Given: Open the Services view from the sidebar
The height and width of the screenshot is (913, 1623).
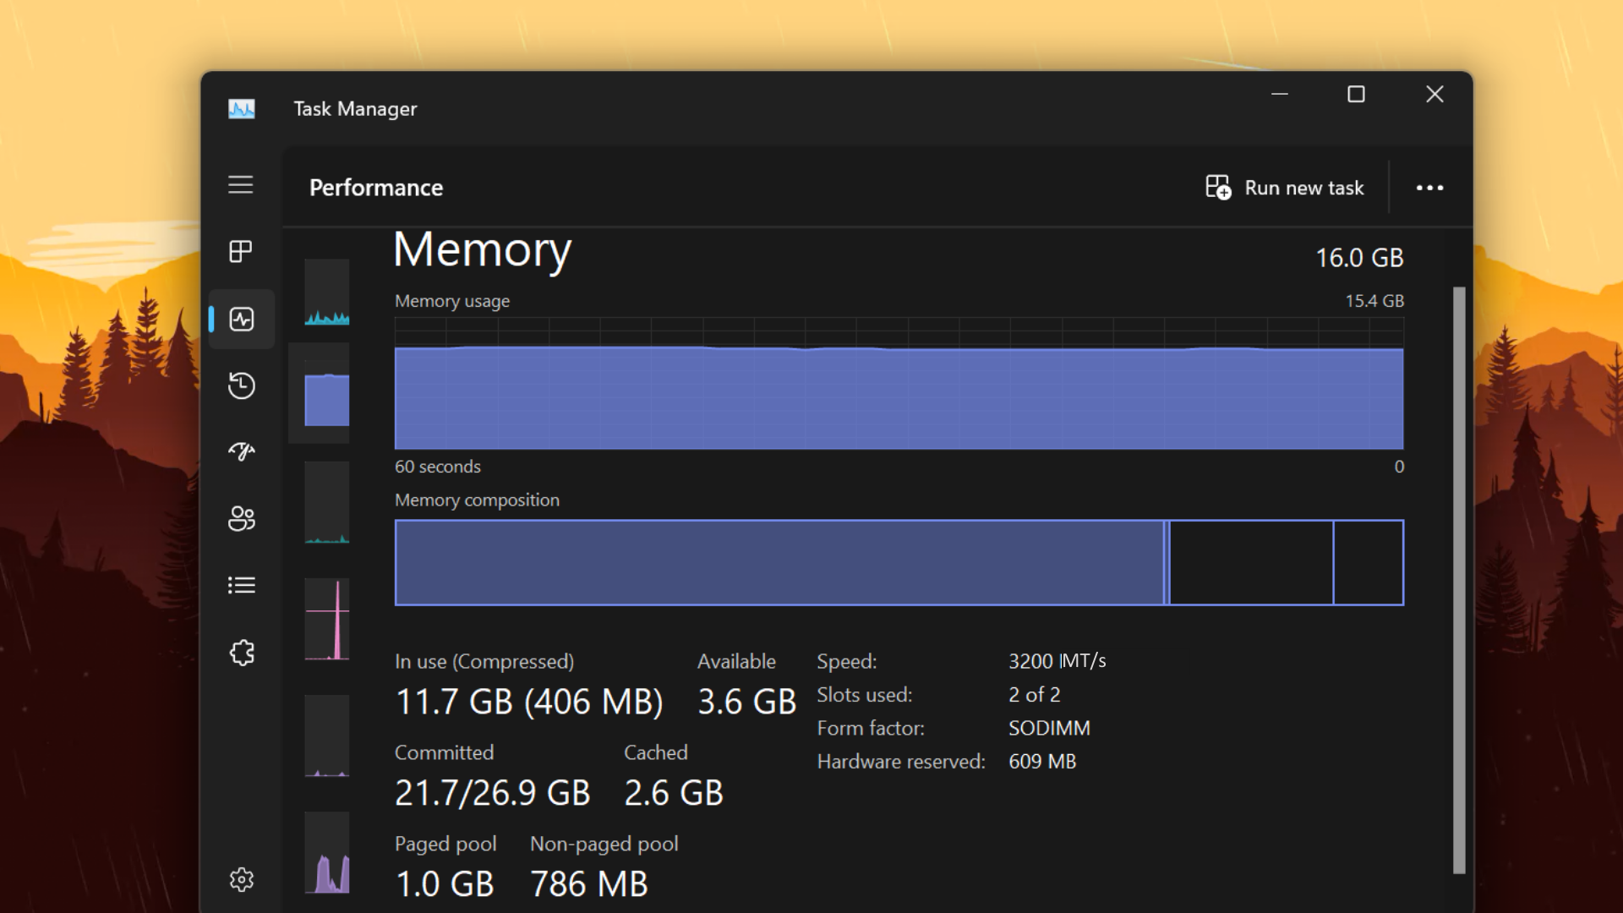Looking at the screenshot, I should click(x=242, y=652).
